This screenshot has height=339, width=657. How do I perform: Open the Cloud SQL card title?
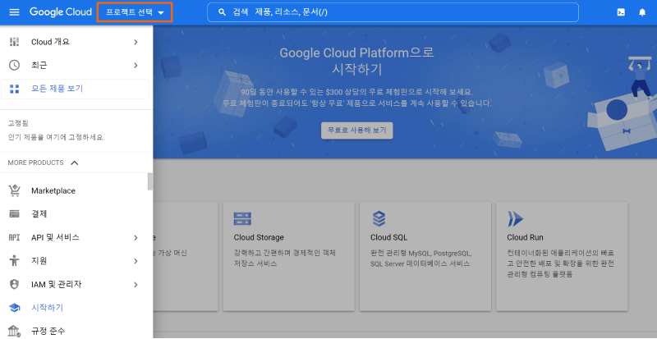[388, 237]
